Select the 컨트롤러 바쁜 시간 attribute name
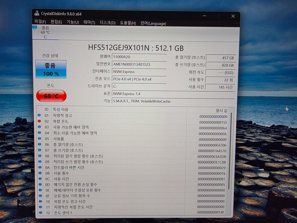This screenshot has height=223, width=297. (x=69, y=167)
